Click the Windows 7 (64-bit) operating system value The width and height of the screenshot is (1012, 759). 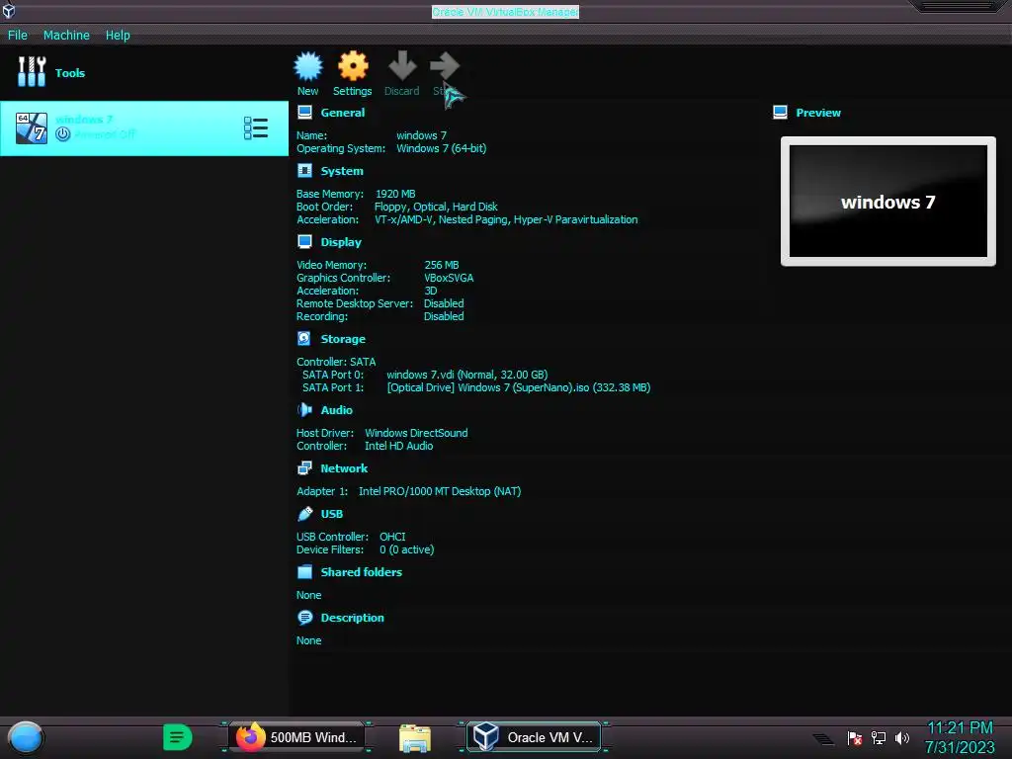(442, 148)
